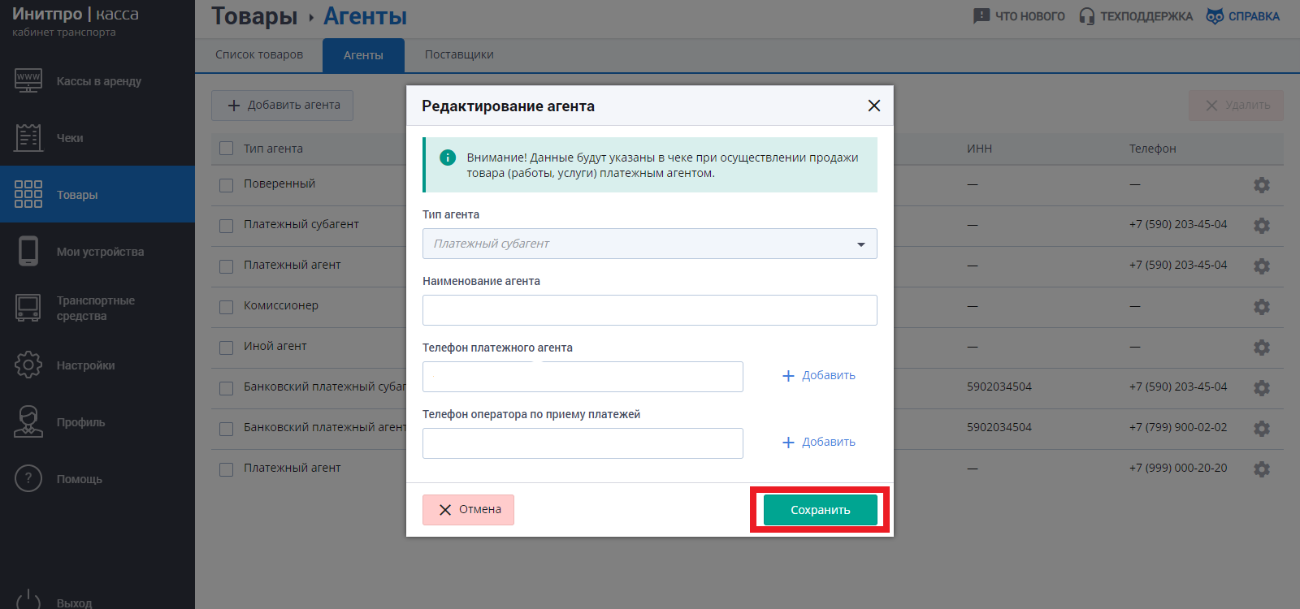Click gear icon for Поверенный row
The width and height of the screenshot is (1300, 609).
click(x=1262, y=185)
